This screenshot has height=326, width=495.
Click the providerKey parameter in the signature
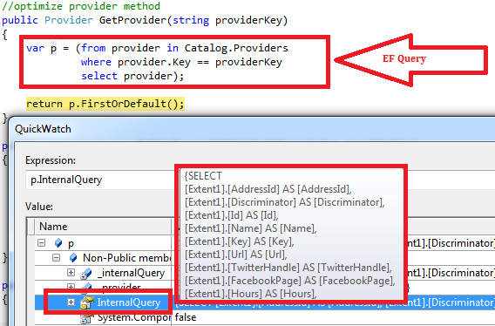248,20
